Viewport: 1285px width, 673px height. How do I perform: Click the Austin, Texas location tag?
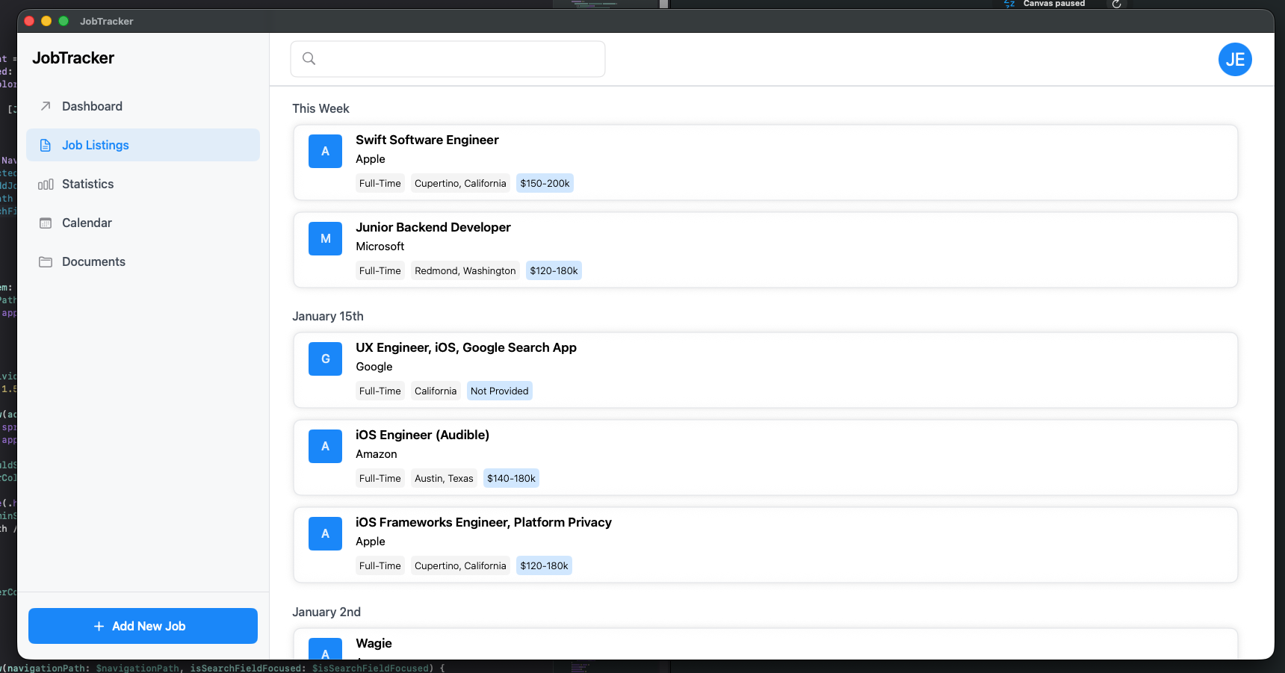click(444, 478)
